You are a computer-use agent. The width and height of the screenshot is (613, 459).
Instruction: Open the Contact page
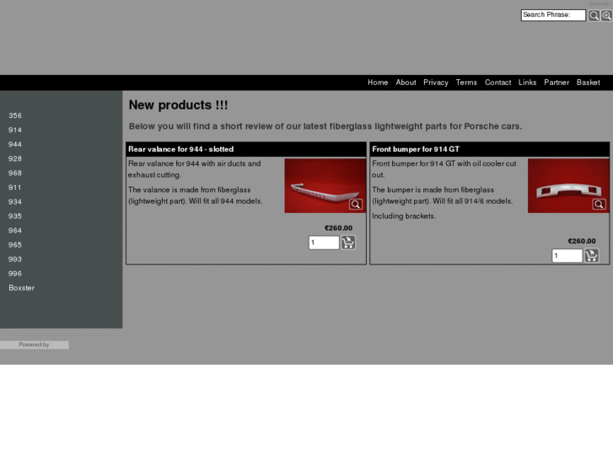coord(497,83)
